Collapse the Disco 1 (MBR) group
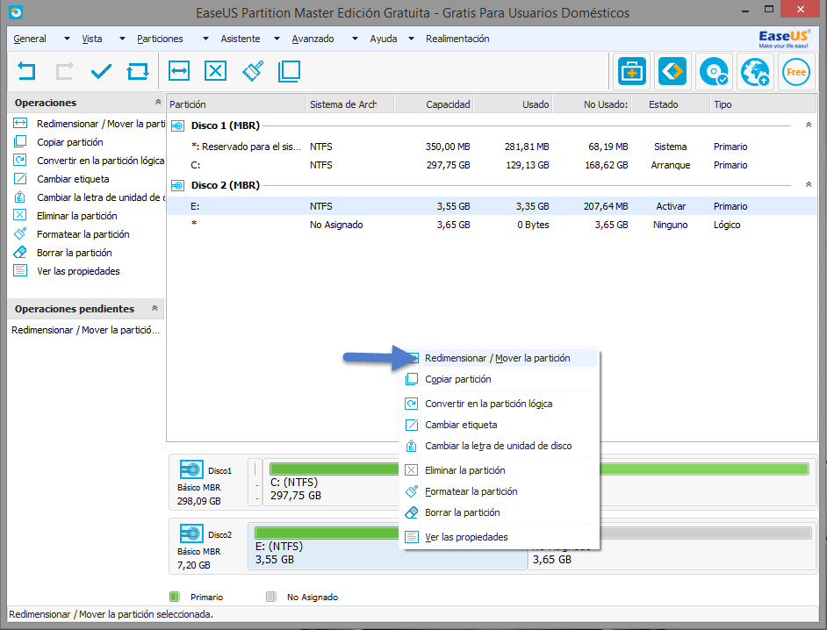The width and height of the screenshot is (827, 630). coord(809,125)
